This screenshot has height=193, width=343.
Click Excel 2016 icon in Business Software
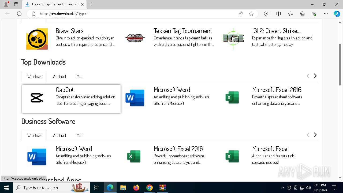134,157
